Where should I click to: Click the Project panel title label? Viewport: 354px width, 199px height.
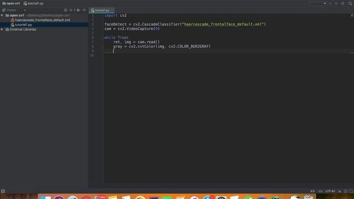11,10
